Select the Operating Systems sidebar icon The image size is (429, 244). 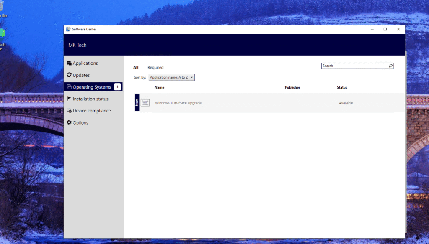(x=69, y=87)
